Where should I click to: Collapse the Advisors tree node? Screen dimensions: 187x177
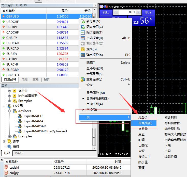coord(9,111)
